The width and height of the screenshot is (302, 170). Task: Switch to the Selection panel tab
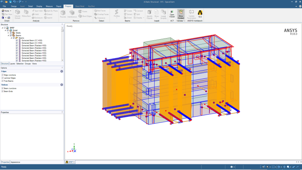pos(20,64)
